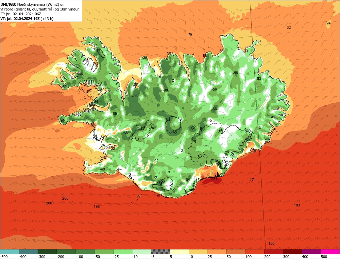Click the valid time 'VT: þri. 02.04.2024 19Z (+13 h)'
340x259 pixels.
27,19
